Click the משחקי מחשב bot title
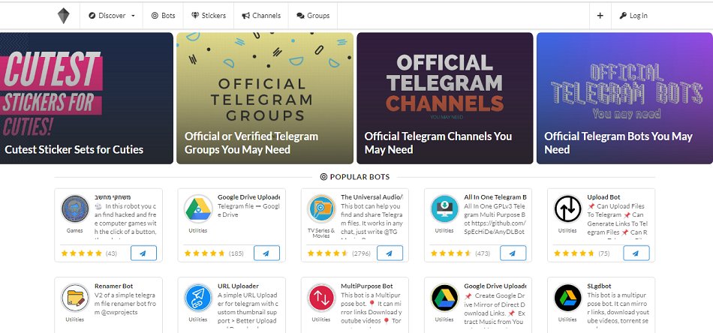Screen dimensions: 713x333 click(113, 197)
